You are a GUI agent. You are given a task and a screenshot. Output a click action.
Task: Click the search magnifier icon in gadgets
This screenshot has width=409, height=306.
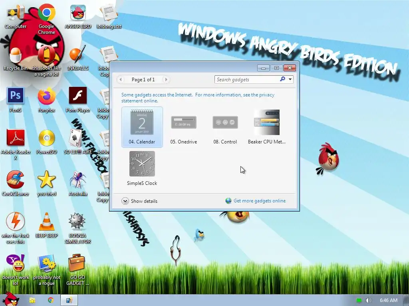pos(282,79)
